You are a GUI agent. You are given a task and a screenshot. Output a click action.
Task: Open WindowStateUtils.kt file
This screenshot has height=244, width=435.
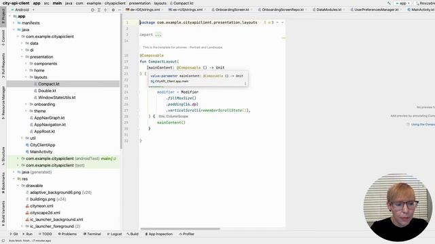coord(56,98)
